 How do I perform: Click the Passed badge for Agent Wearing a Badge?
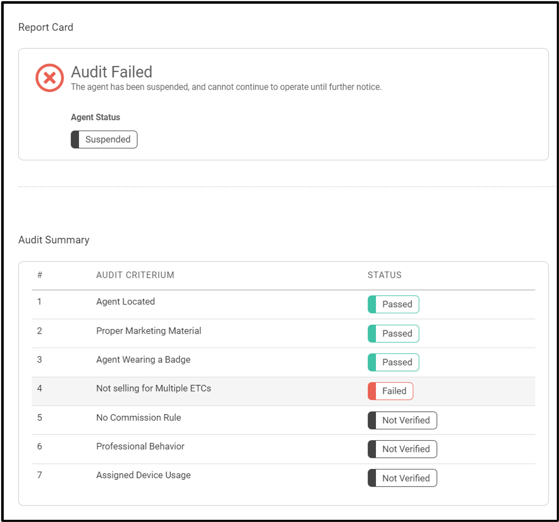393,363
